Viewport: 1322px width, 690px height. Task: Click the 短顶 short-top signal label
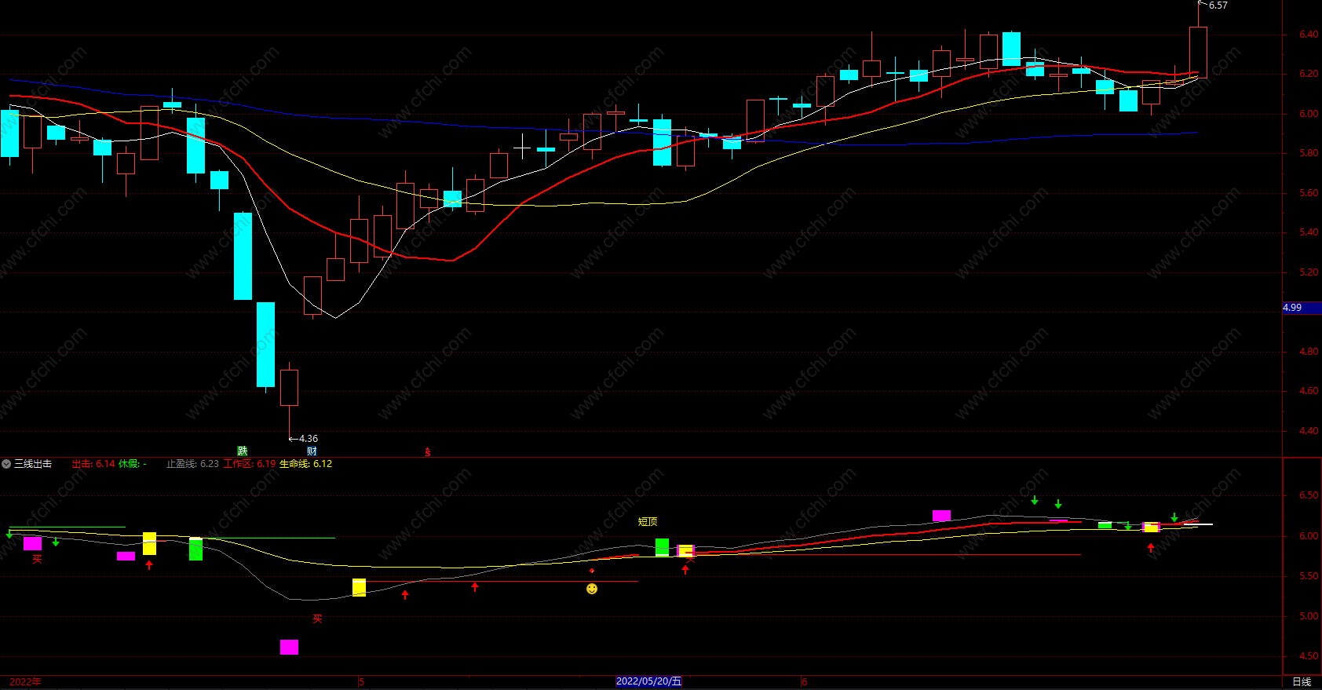pos(648,521)
